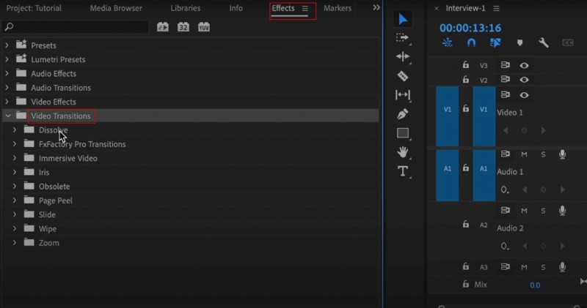
Task: Toggle sync lock for Audio 1 track
Action: coord(505,154)
